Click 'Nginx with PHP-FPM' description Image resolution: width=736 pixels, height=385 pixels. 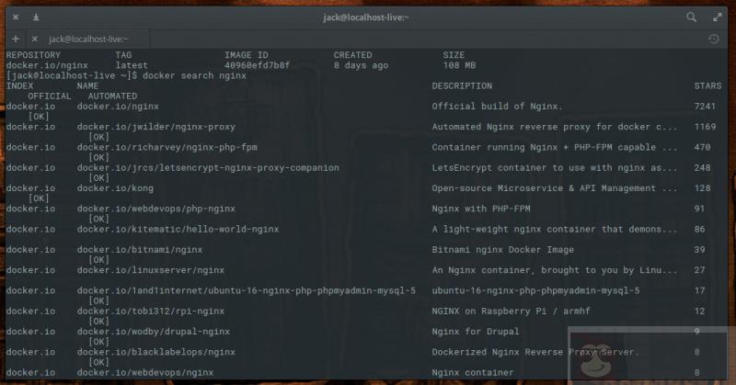tap(481, 209)
